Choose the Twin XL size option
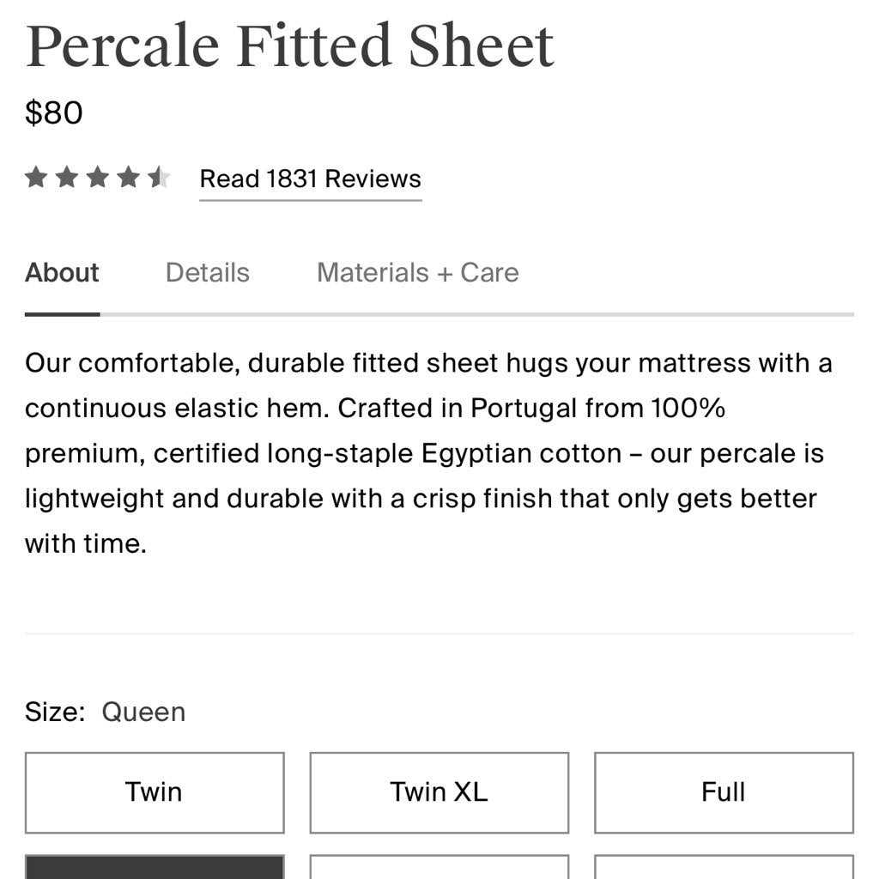 [x=439, y=792]
